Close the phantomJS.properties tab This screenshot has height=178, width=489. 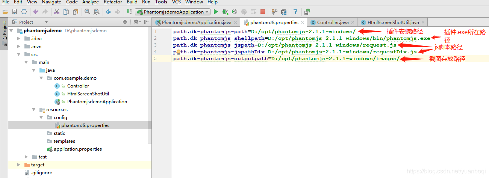[x=303, y=23]
